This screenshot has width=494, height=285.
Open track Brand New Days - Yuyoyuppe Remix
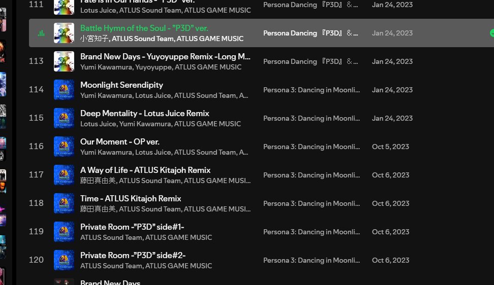(x=165, y=57)
